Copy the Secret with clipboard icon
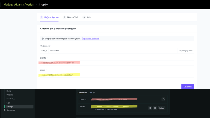This screenshot has width=210, height=118. pyautogui.click(x=155, y=108)
